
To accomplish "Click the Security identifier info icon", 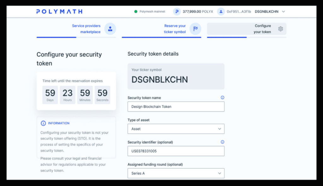I will (x=222, y=142).
